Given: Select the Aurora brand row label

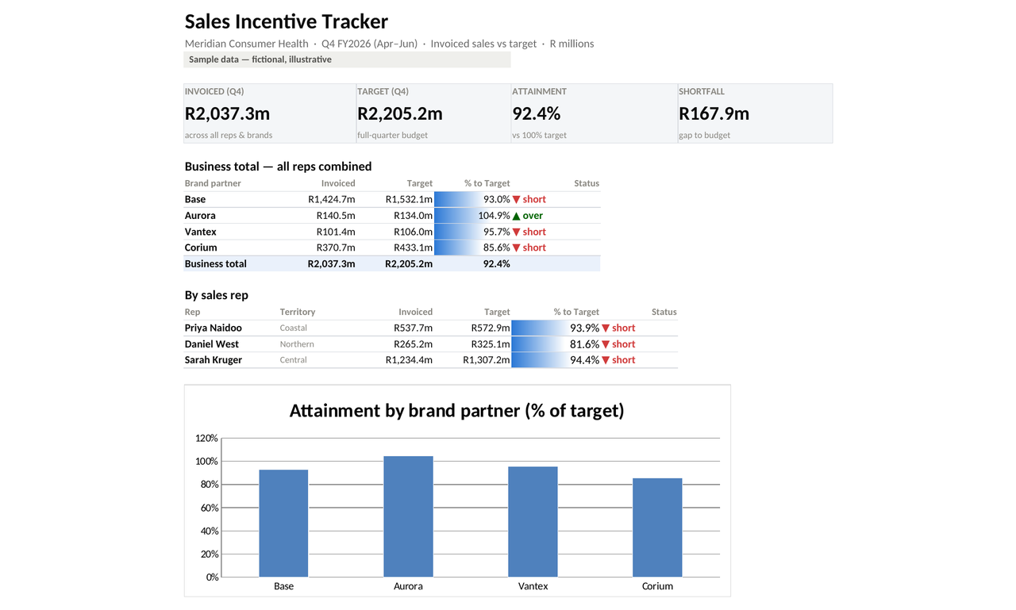Looking at the screenshot, I should (x=200, y=216).
